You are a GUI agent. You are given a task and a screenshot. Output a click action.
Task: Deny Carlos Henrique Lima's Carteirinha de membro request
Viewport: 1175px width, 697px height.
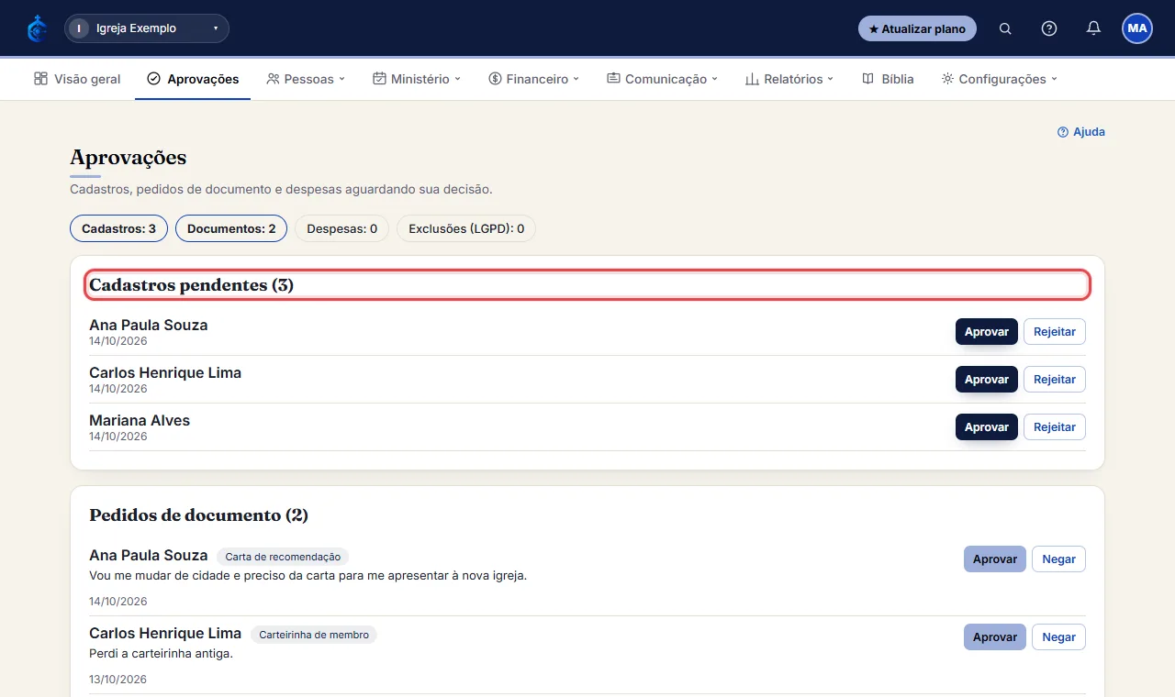(x=1059, y=636)
